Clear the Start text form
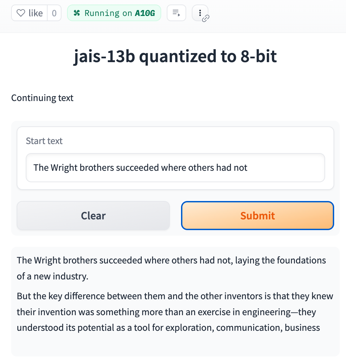Viewport: 346px width, 361px height. pos(93,216)
